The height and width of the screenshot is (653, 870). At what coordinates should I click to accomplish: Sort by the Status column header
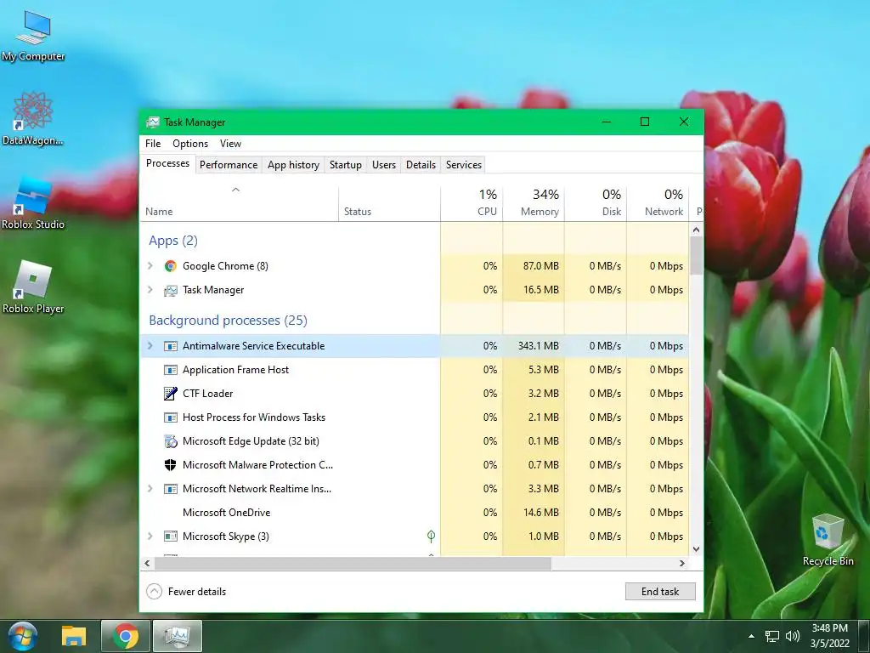click(x=389, y=204)
